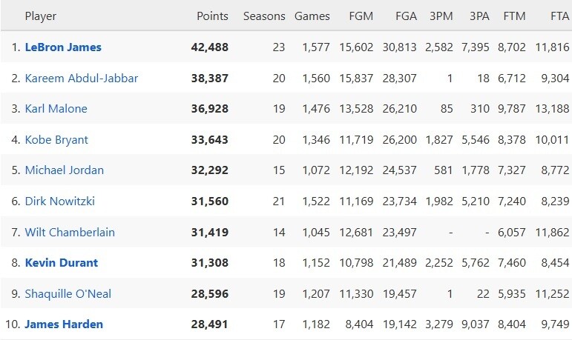The image size is (572, 340).
Task: Sort by FTM column header
Action: (515, 16)
